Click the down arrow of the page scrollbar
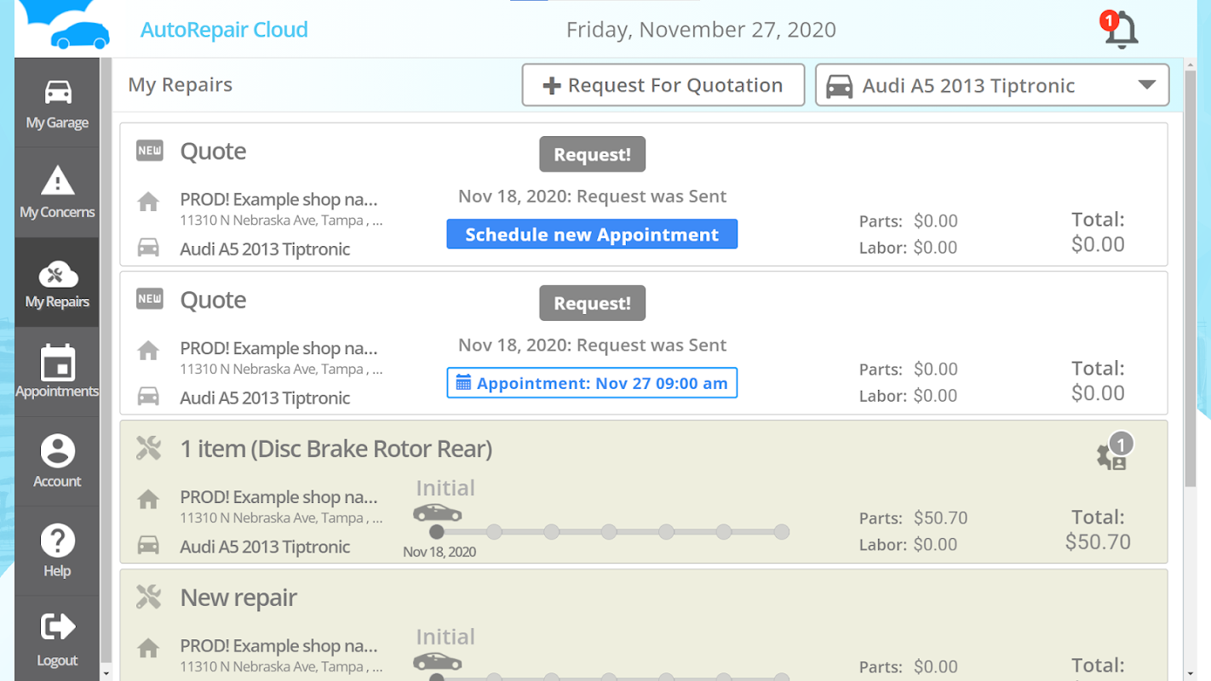 tap(1190, 673)
